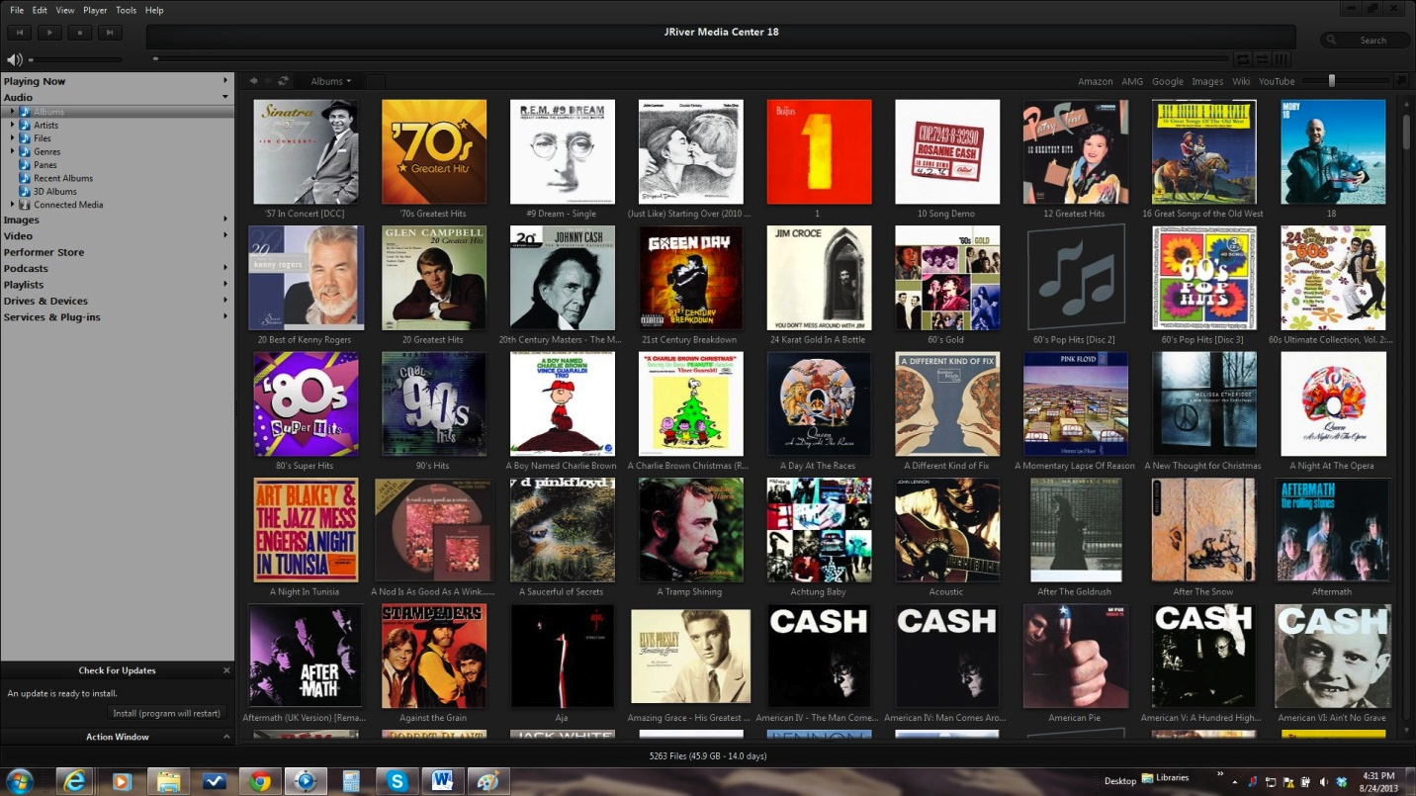Go back with the navigation back arrow
The image size is (1416, 796).
[254, 81]
